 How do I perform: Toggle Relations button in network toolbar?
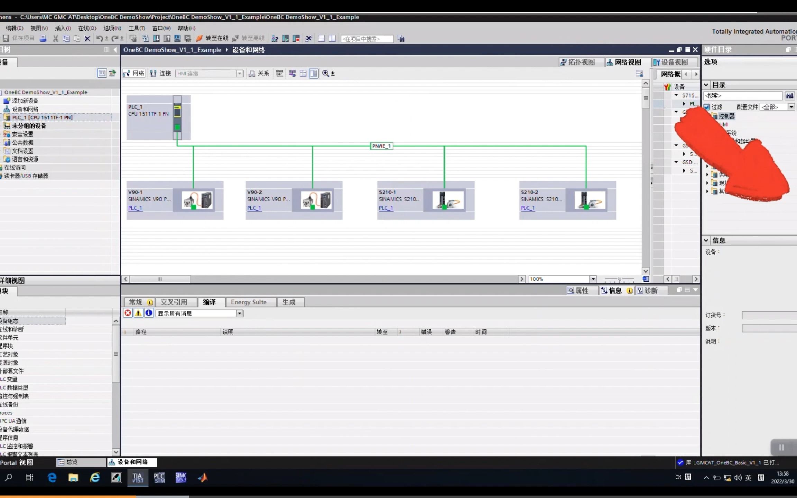(259, 73)
